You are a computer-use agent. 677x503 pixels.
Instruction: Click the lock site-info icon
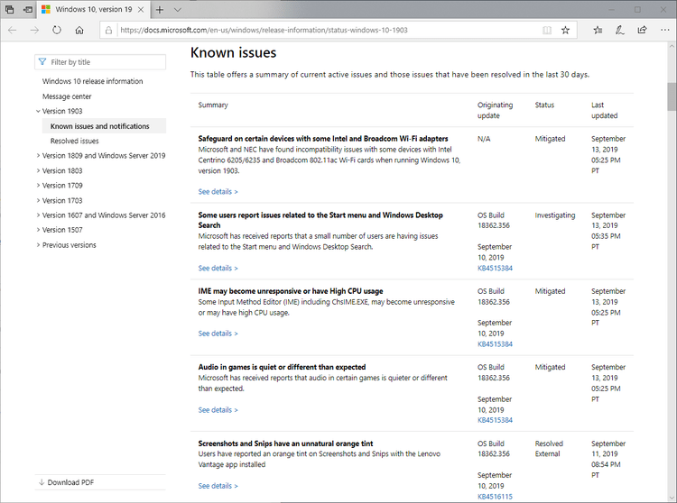point(109,30)
